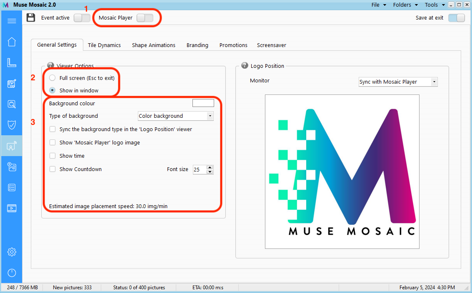Viewport: 472px width, 293px height.
Task: Open the hamburger menu in sidebar
Action: pos(12,21)
